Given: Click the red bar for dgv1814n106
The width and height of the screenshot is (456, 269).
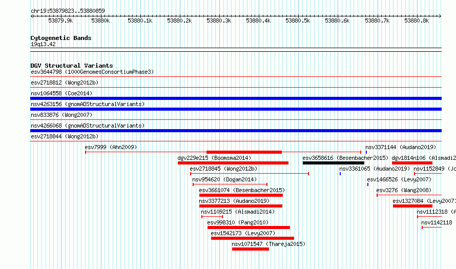Looking at the screenshot, I should pos(412,163).
